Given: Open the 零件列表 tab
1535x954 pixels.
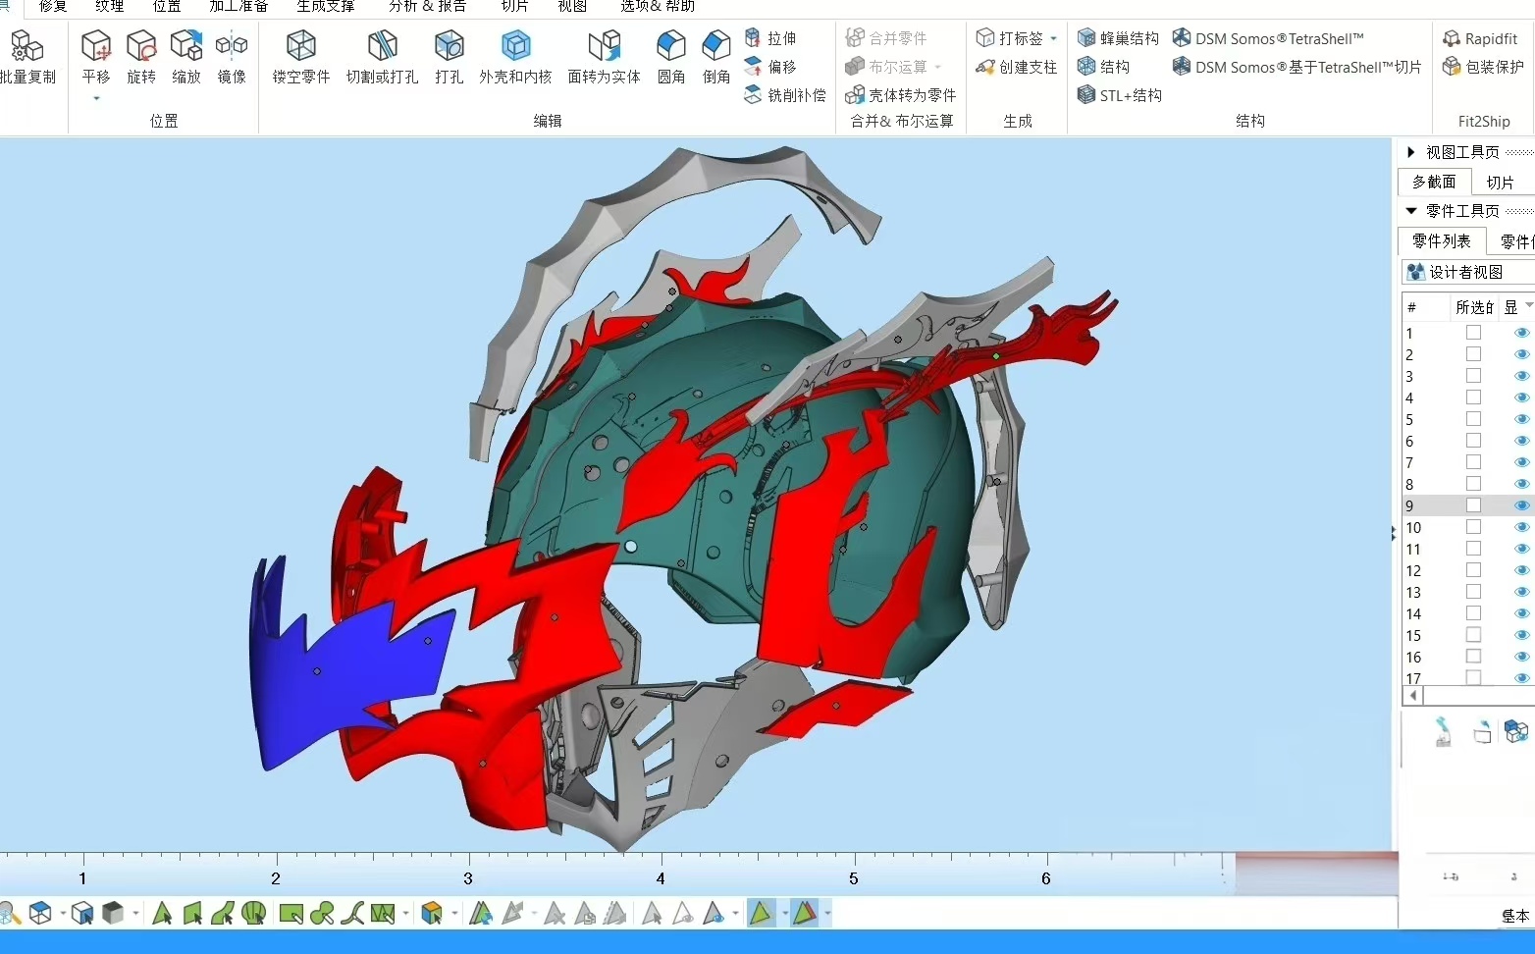Looking at the screenshot, I should [x=1441, y=241].
